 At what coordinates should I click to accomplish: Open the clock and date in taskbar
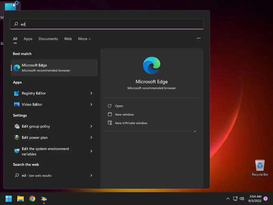(x=255, y=199)
